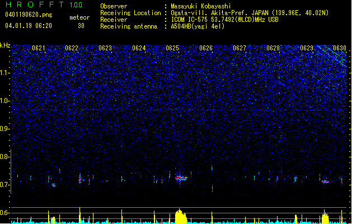Click the HROFFT program title
Screen dimensions: 352x224
click(35, 4)
